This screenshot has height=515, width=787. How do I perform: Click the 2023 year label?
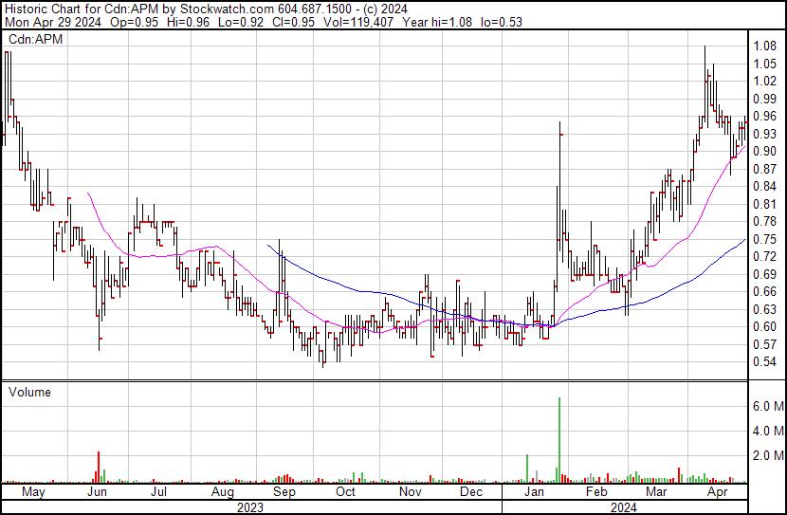pyautogui.click(x=249, y=507)
